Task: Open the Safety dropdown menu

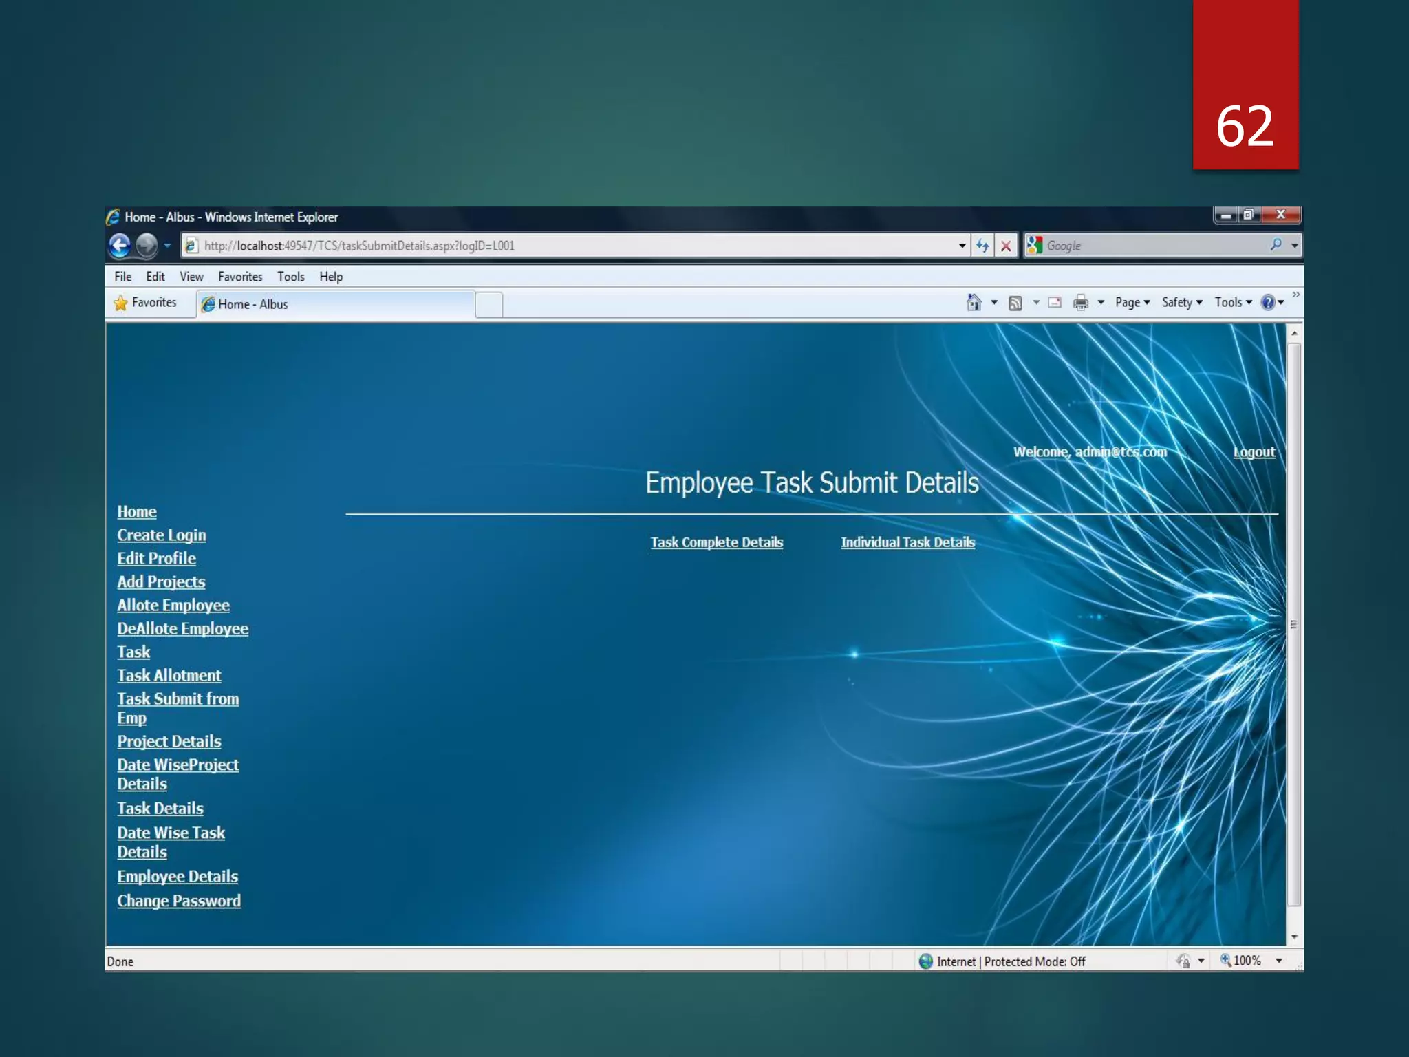Action: (1181, 303)
